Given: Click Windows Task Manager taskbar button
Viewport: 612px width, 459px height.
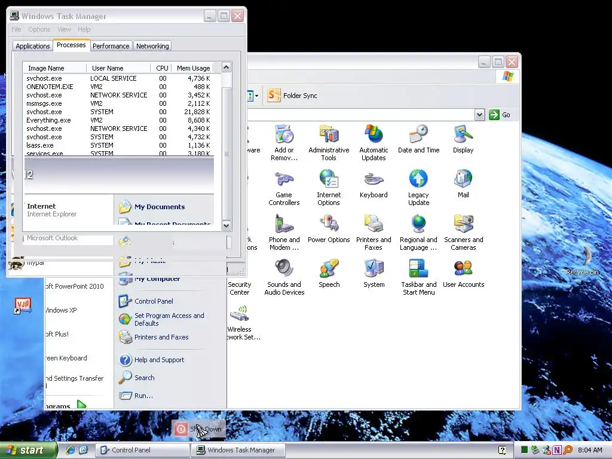Looking at the screenshot, I should click(x=238, y=450).
